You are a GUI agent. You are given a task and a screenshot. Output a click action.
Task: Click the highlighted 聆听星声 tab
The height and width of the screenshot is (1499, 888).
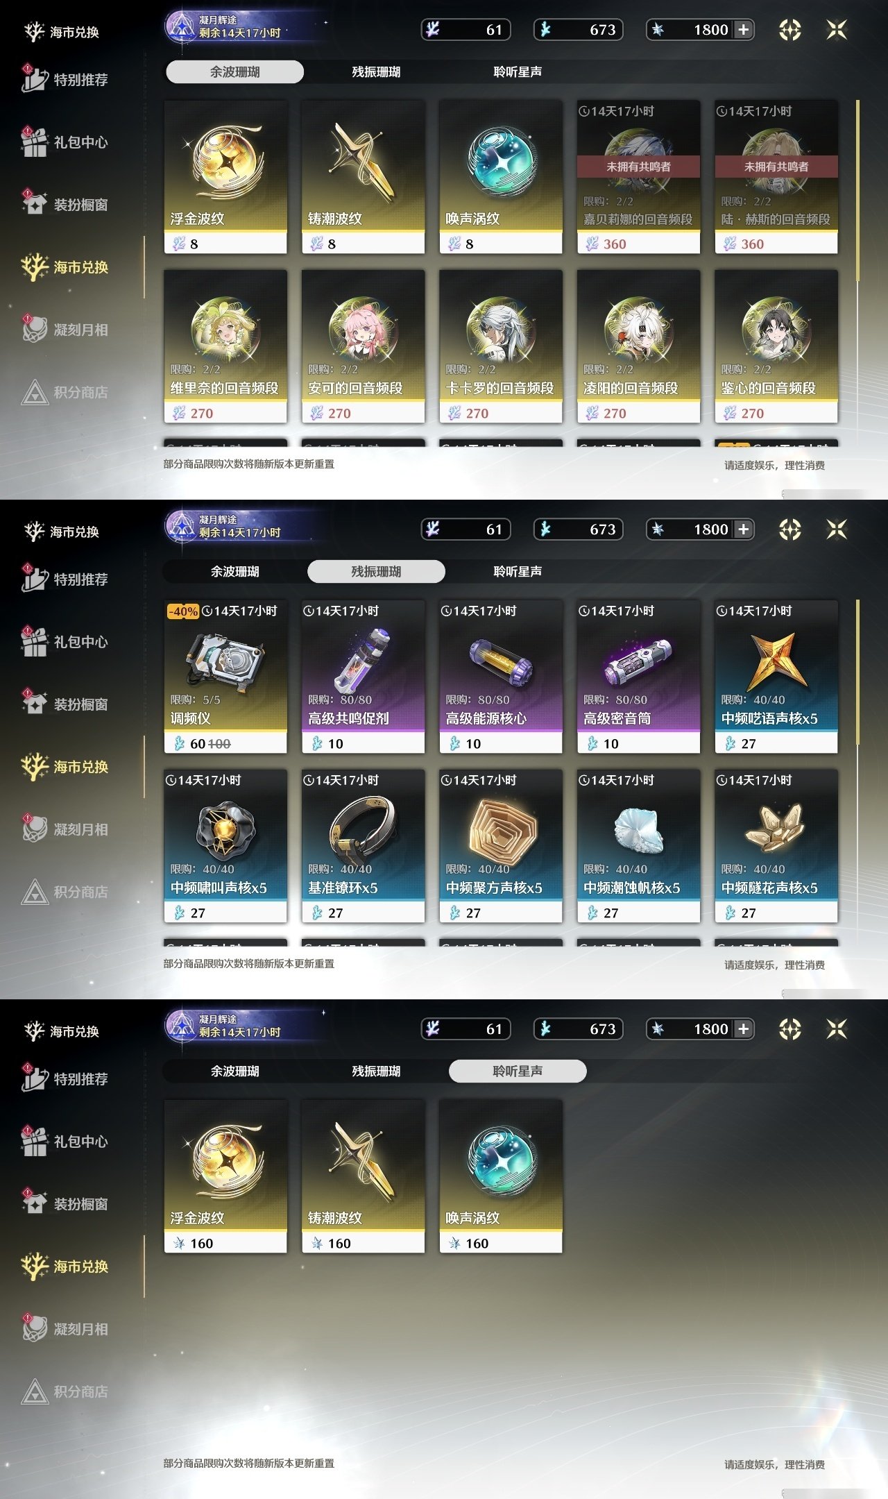(x=518, y=1071)
